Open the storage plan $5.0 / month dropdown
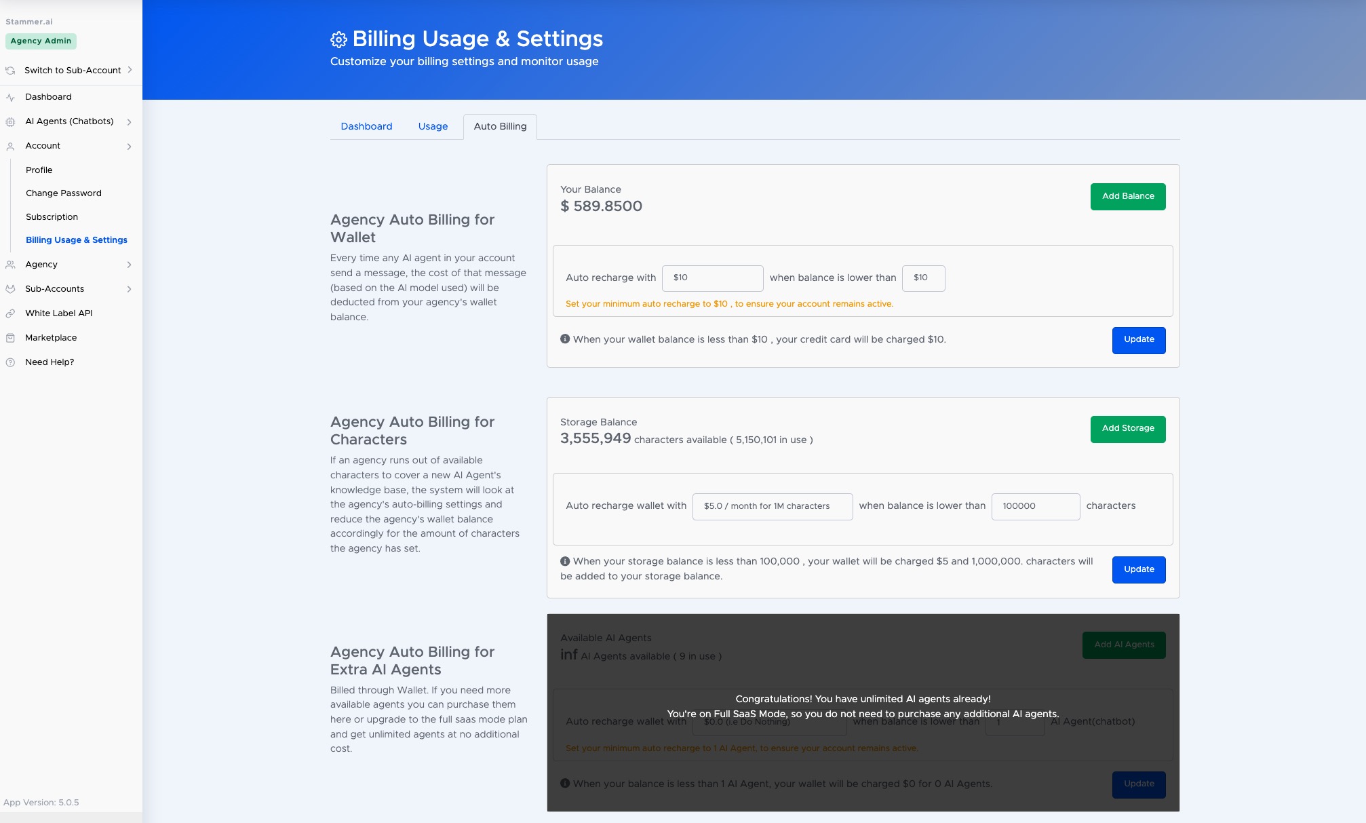Image resolution: width=1366 pixels, height=823 pixels. [x=772, y=506]
